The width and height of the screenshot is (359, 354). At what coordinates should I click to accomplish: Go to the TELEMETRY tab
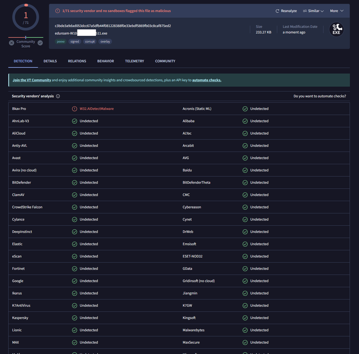134,61
